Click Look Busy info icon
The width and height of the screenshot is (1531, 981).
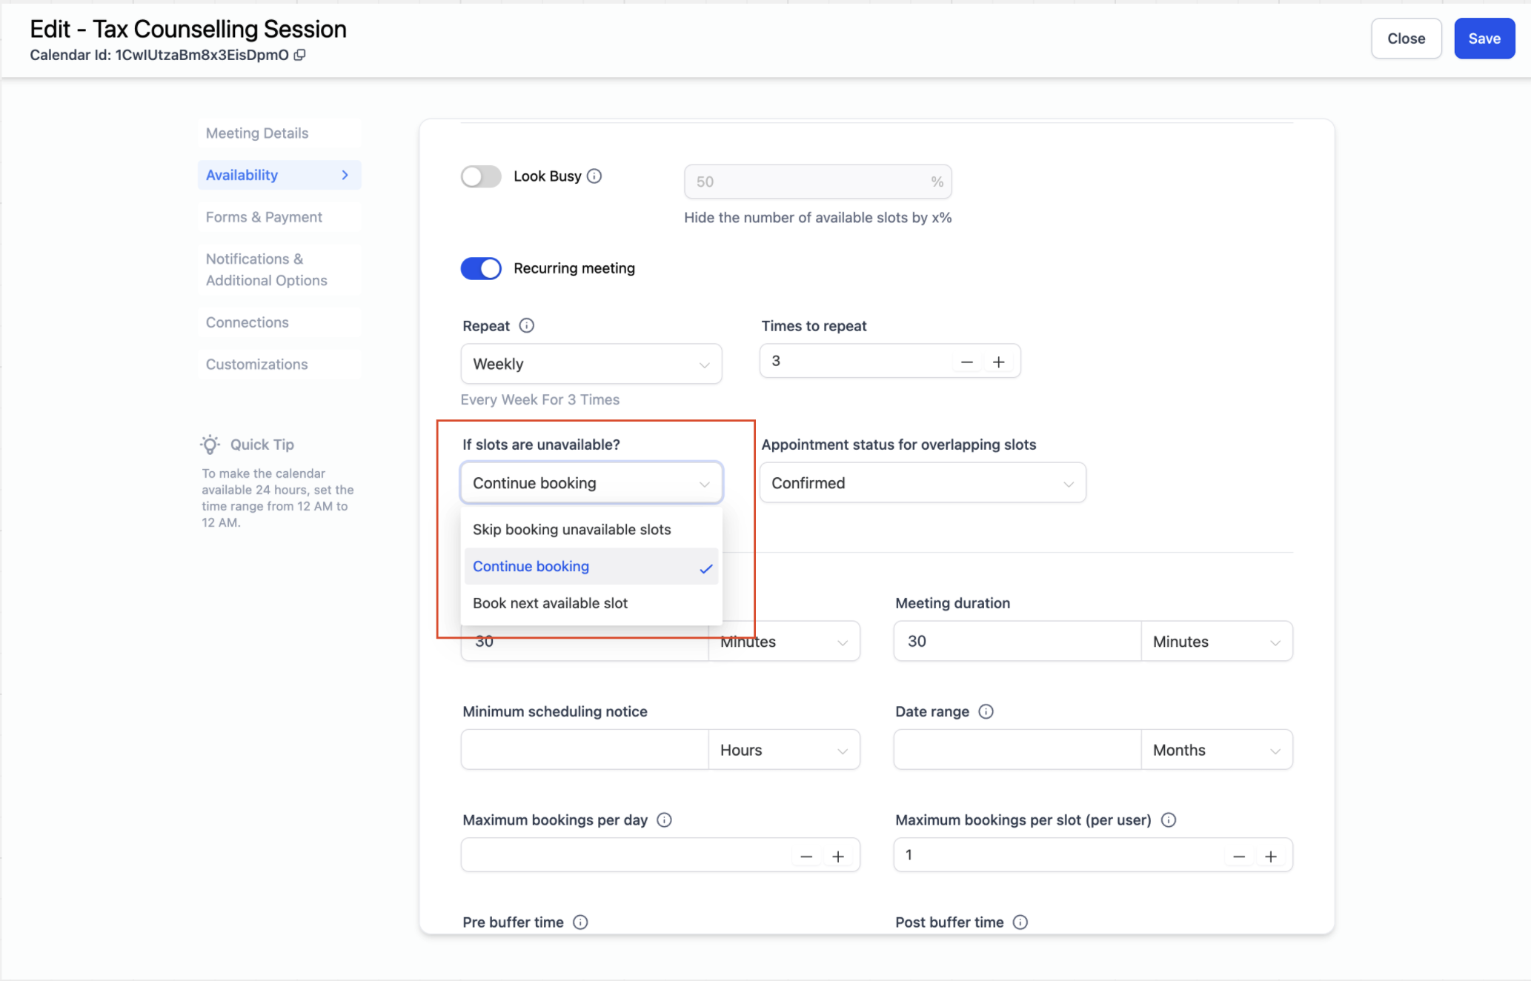pyautogui.click(x=594, y=176)
